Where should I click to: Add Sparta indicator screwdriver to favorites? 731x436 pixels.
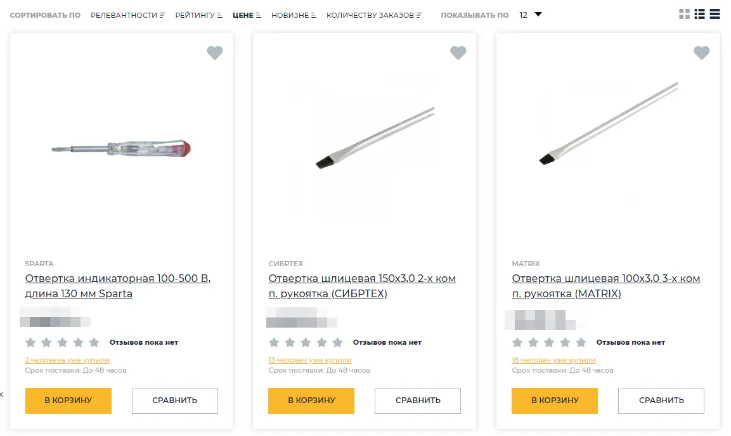(215, 53)
